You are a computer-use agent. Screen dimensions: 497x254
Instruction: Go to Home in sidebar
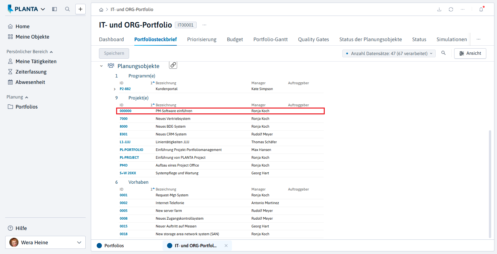coord(18,26)
